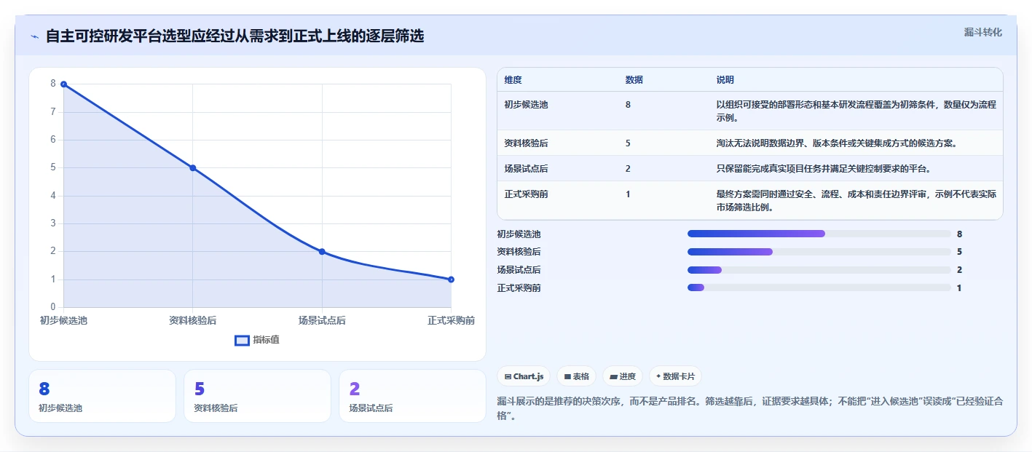Click the 初步候选池 progress bar
Screen dimensions: 1032x452
(819, 234)
